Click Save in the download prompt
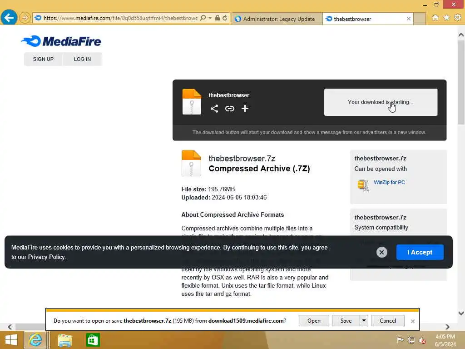Image resolution: width=465 pixels, height=349 pixels. (x=346, y=321)
